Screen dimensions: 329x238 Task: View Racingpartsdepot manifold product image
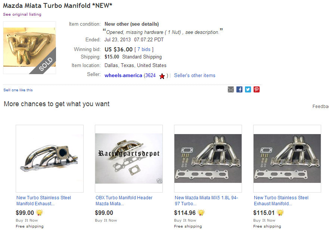129,159
